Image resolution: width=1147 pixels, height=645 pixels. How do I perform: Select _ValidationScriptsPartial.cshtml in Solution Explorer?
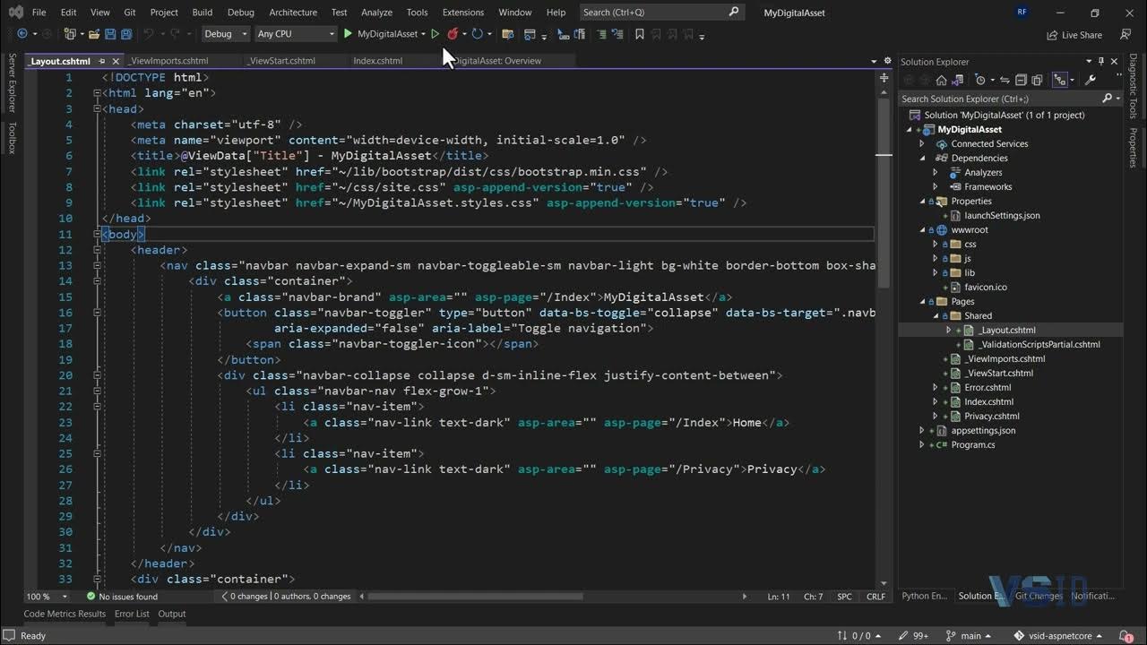pyautogui.click(x=1038, y=344)
